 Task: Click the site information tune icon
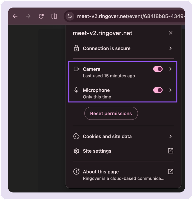coord(70,16)
